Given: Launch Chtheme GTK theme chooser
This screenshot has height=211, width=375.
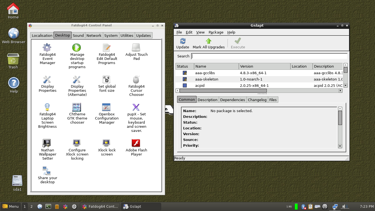Looking at the screenshot, I should (x=77, y=107).
